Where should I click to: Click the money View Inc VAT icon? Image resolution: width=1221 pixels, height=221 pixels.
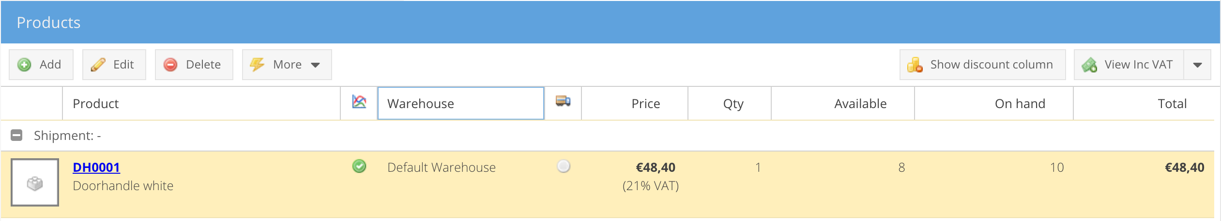[x=1089, y=65]
